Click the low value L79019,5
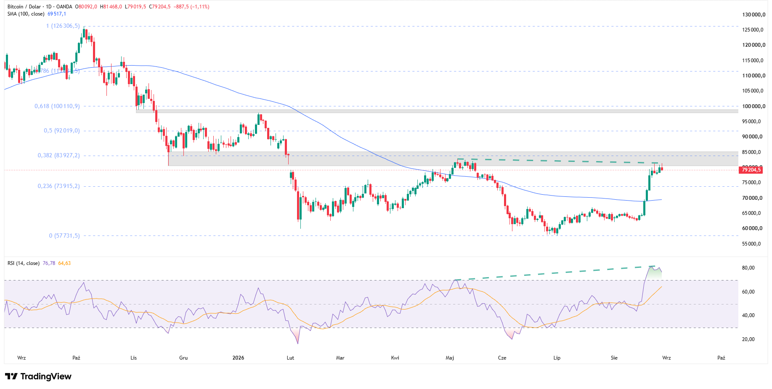This screenshot has height=389, width=772. point(135,7)
